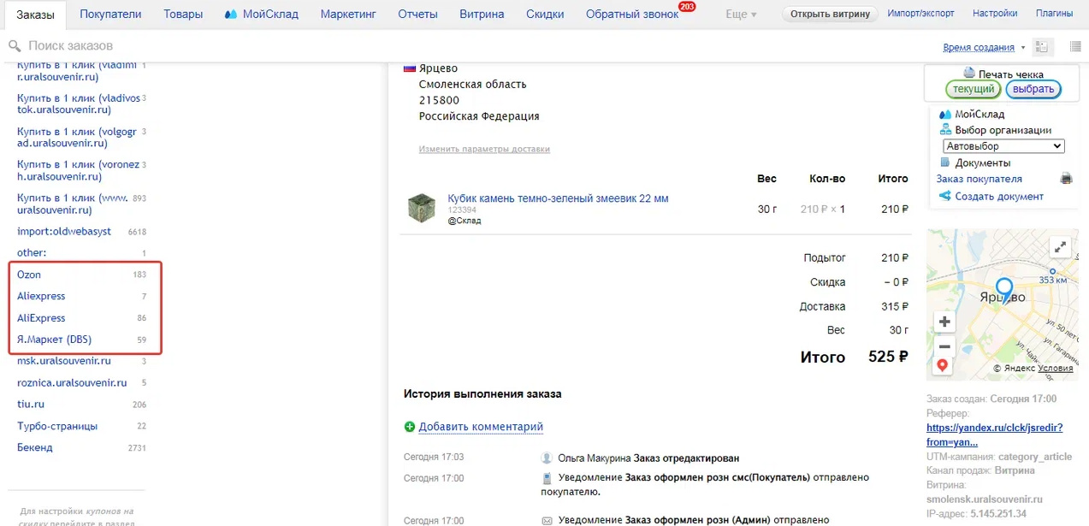Expand the Еще menu dropdown

[x=741, y=15]
